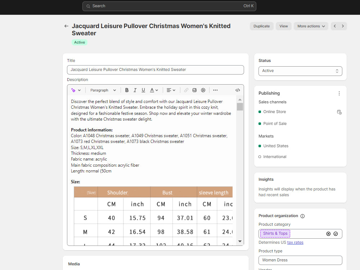
Task: Click the 38.58 bust inch cell
Action: [x=185, y=232]
